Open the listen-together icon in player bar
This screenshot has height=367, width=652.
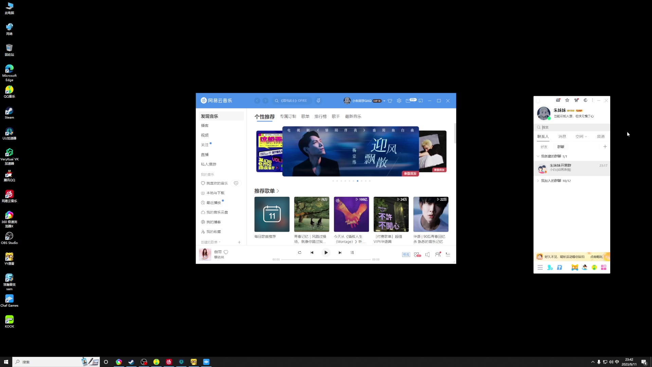pos(438,254)
